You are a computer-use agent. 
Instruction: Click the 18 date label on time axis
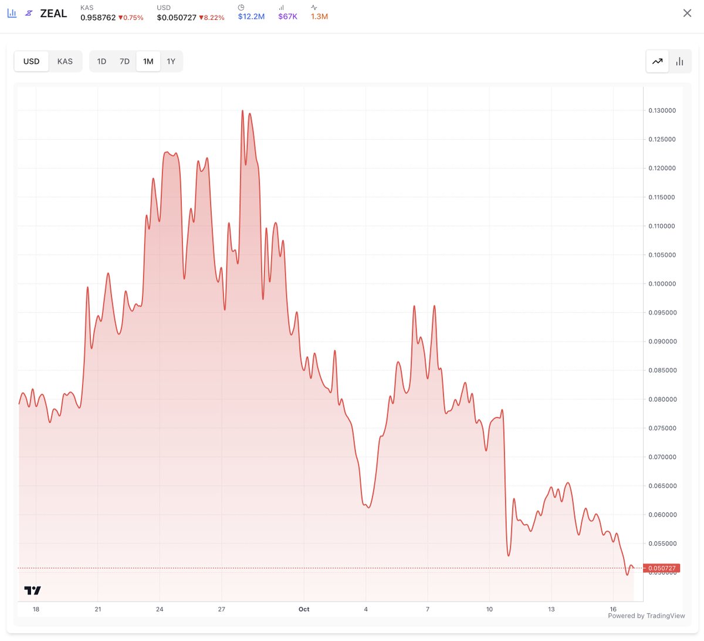coord(36,609)
